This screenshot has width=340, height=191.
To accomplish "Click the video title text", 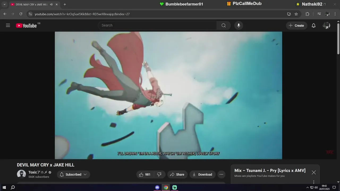I will click(46, 165).
